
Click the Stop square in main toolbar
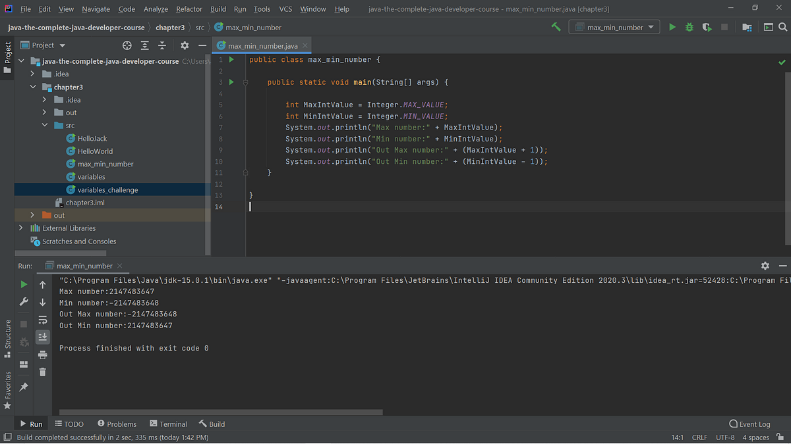pos(724,27)
